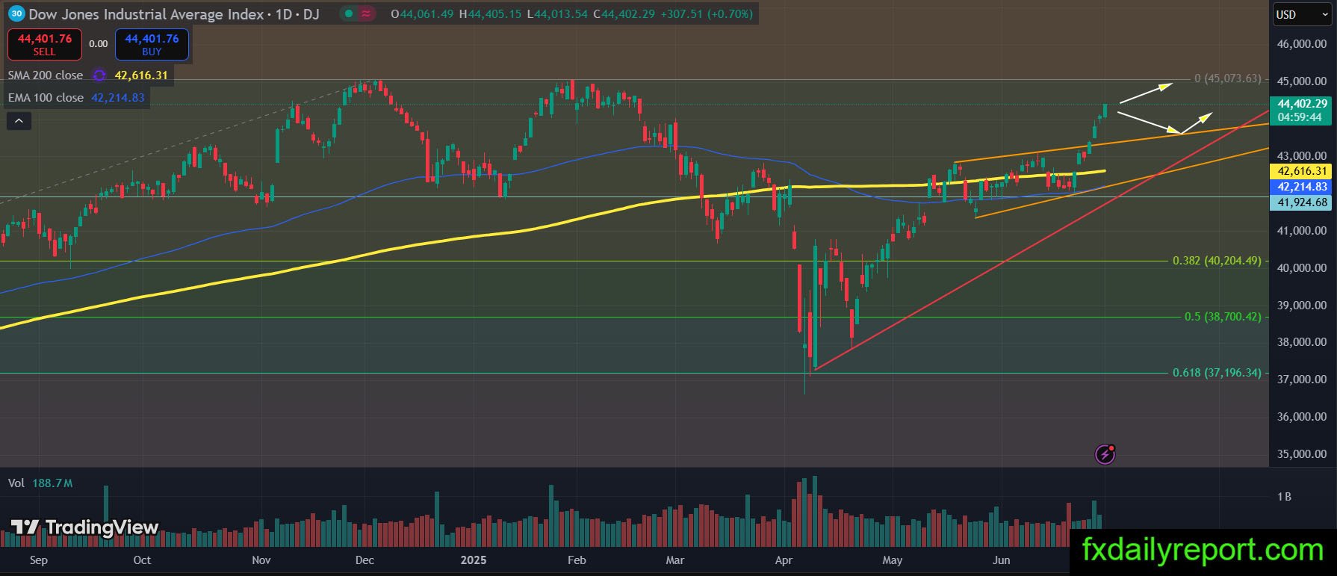The width and height of the screenshot is (1337, 576).
Task: Click the Vol 188.7M volume legend
Action: point(40,483)
